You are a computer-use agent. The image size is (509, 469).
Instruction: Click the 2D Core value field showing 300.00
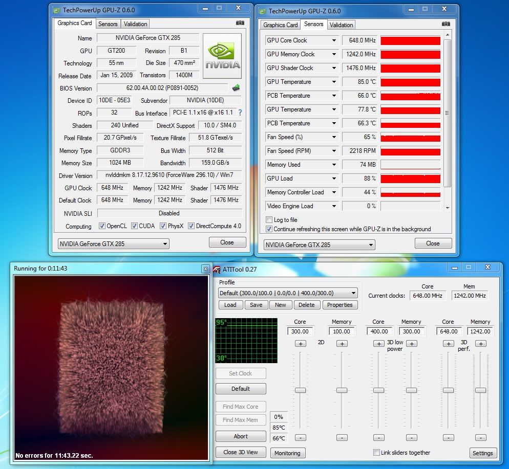(x=300, y=331)
